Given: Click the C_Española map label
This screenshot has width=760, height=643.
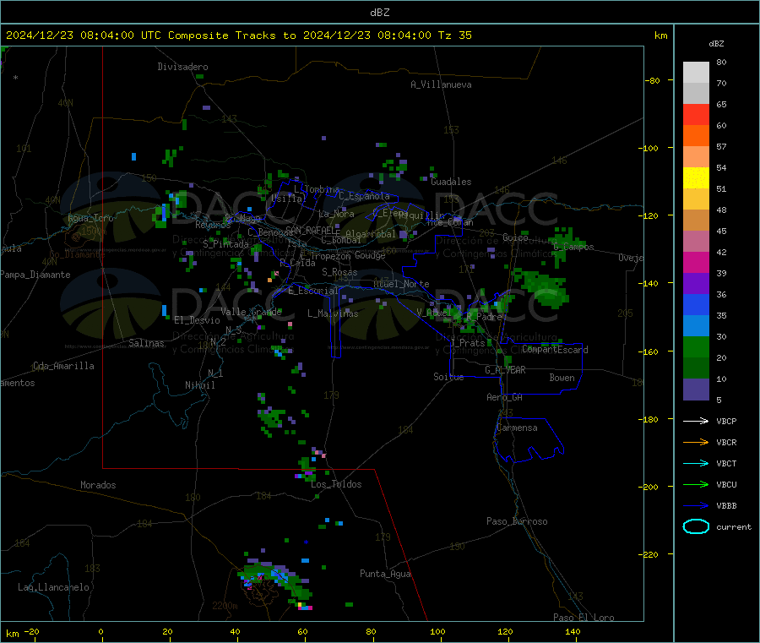Looking at the screenshot, I should [x=364, y=196].
